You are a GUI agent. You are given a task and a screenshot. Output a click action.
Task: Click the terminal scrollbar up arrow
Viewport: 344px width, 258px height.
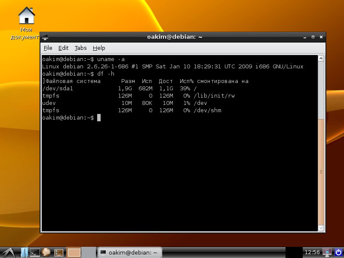321,58
